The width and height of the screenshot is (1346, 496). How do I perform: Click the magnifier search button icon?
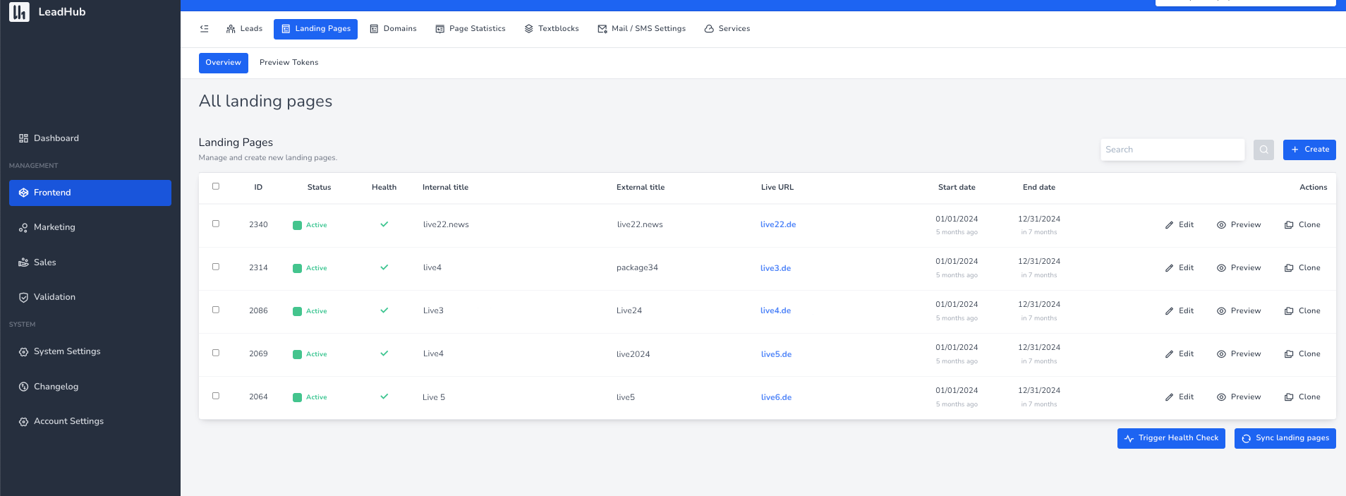click(1263, 150)
